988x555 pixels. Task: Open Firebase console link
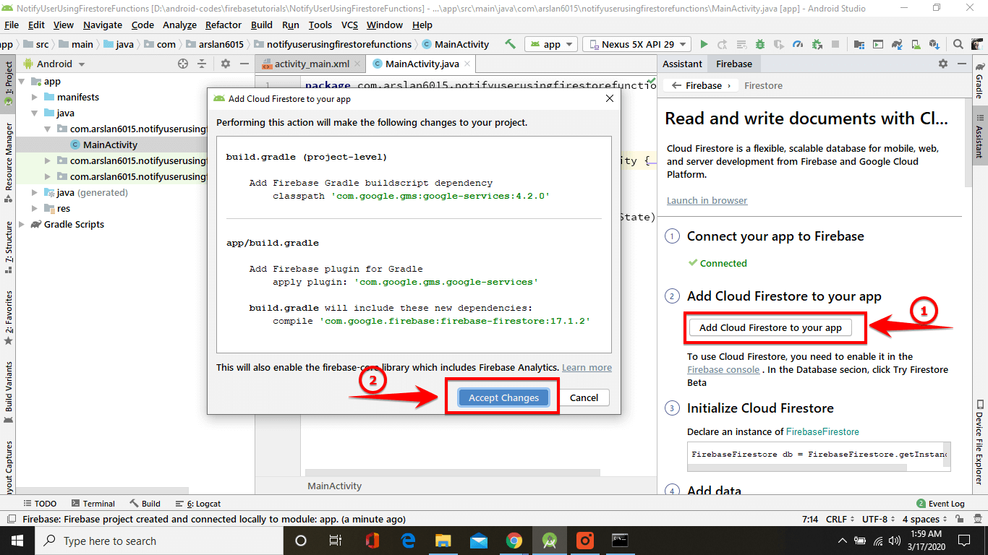[723, 369]
